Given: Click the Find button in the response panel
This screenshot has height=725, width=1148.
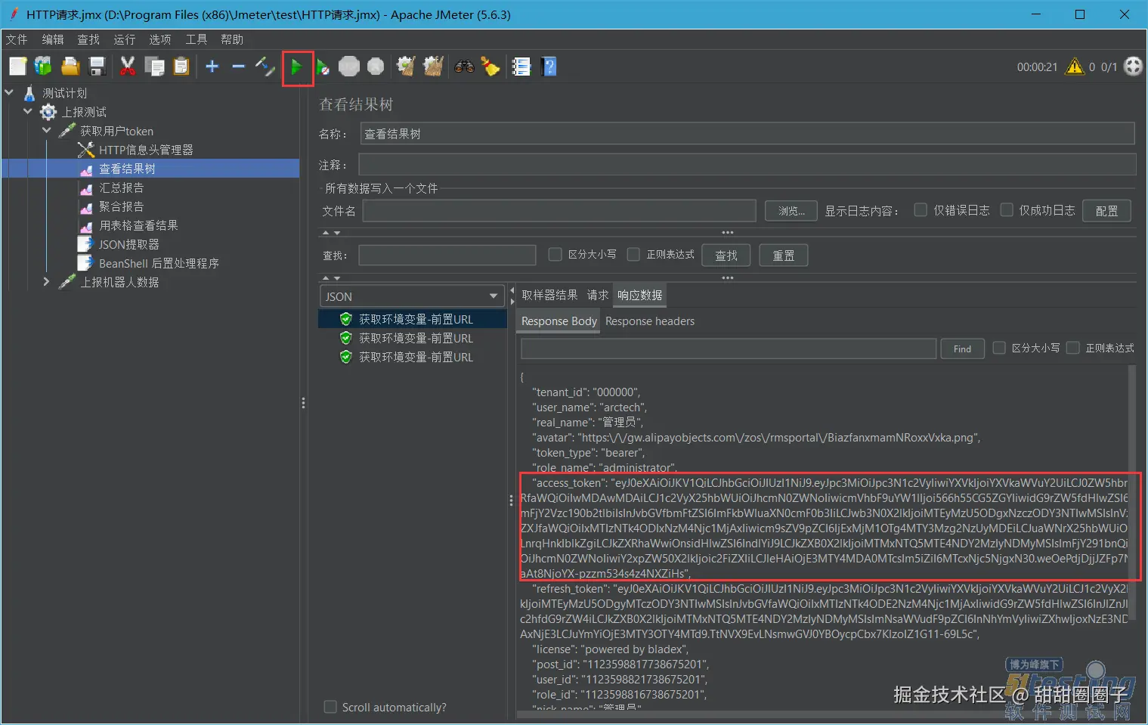Looking at the screenshot, I should [962, 349].
